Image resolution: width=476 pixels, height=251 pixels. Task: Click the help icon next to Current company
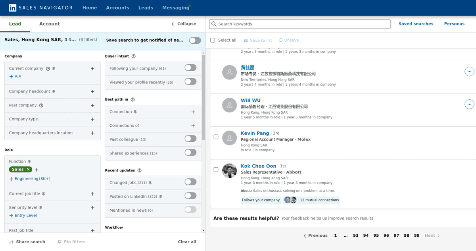pyautogui.click(x=48, y=69)
